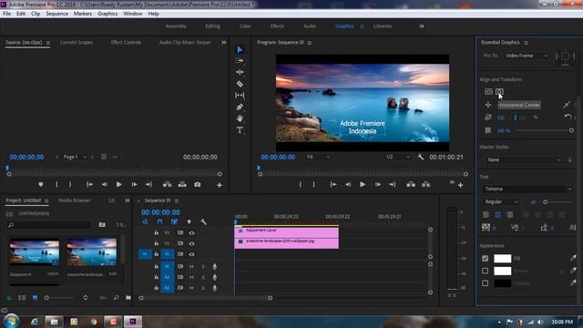Switch to Editing workspace
The width and height of the screenshot is (583, 328).
click(x=212, y=26)
